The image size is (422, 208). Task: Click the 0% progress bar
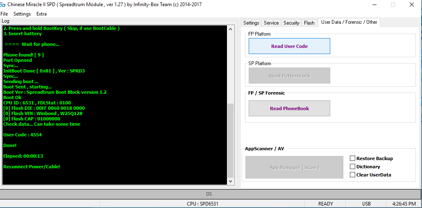211,194
